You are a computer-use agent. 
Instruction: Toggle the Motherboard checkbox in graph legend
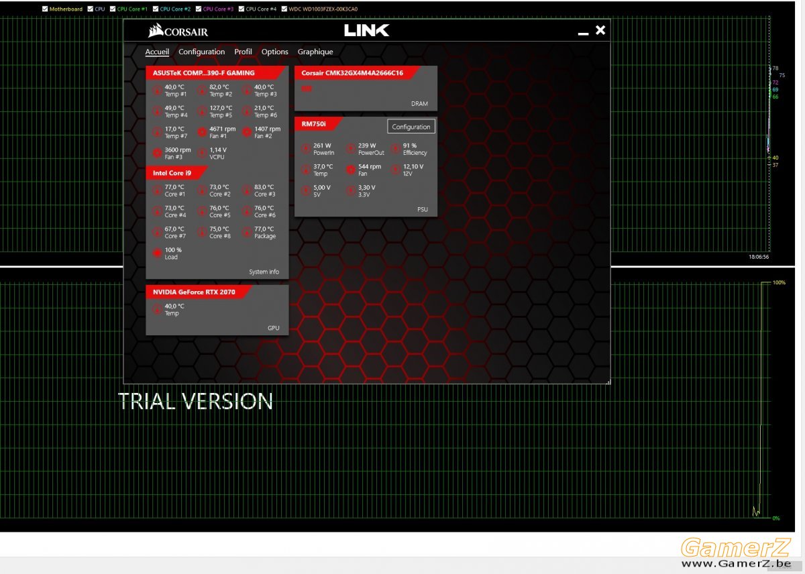45,9
